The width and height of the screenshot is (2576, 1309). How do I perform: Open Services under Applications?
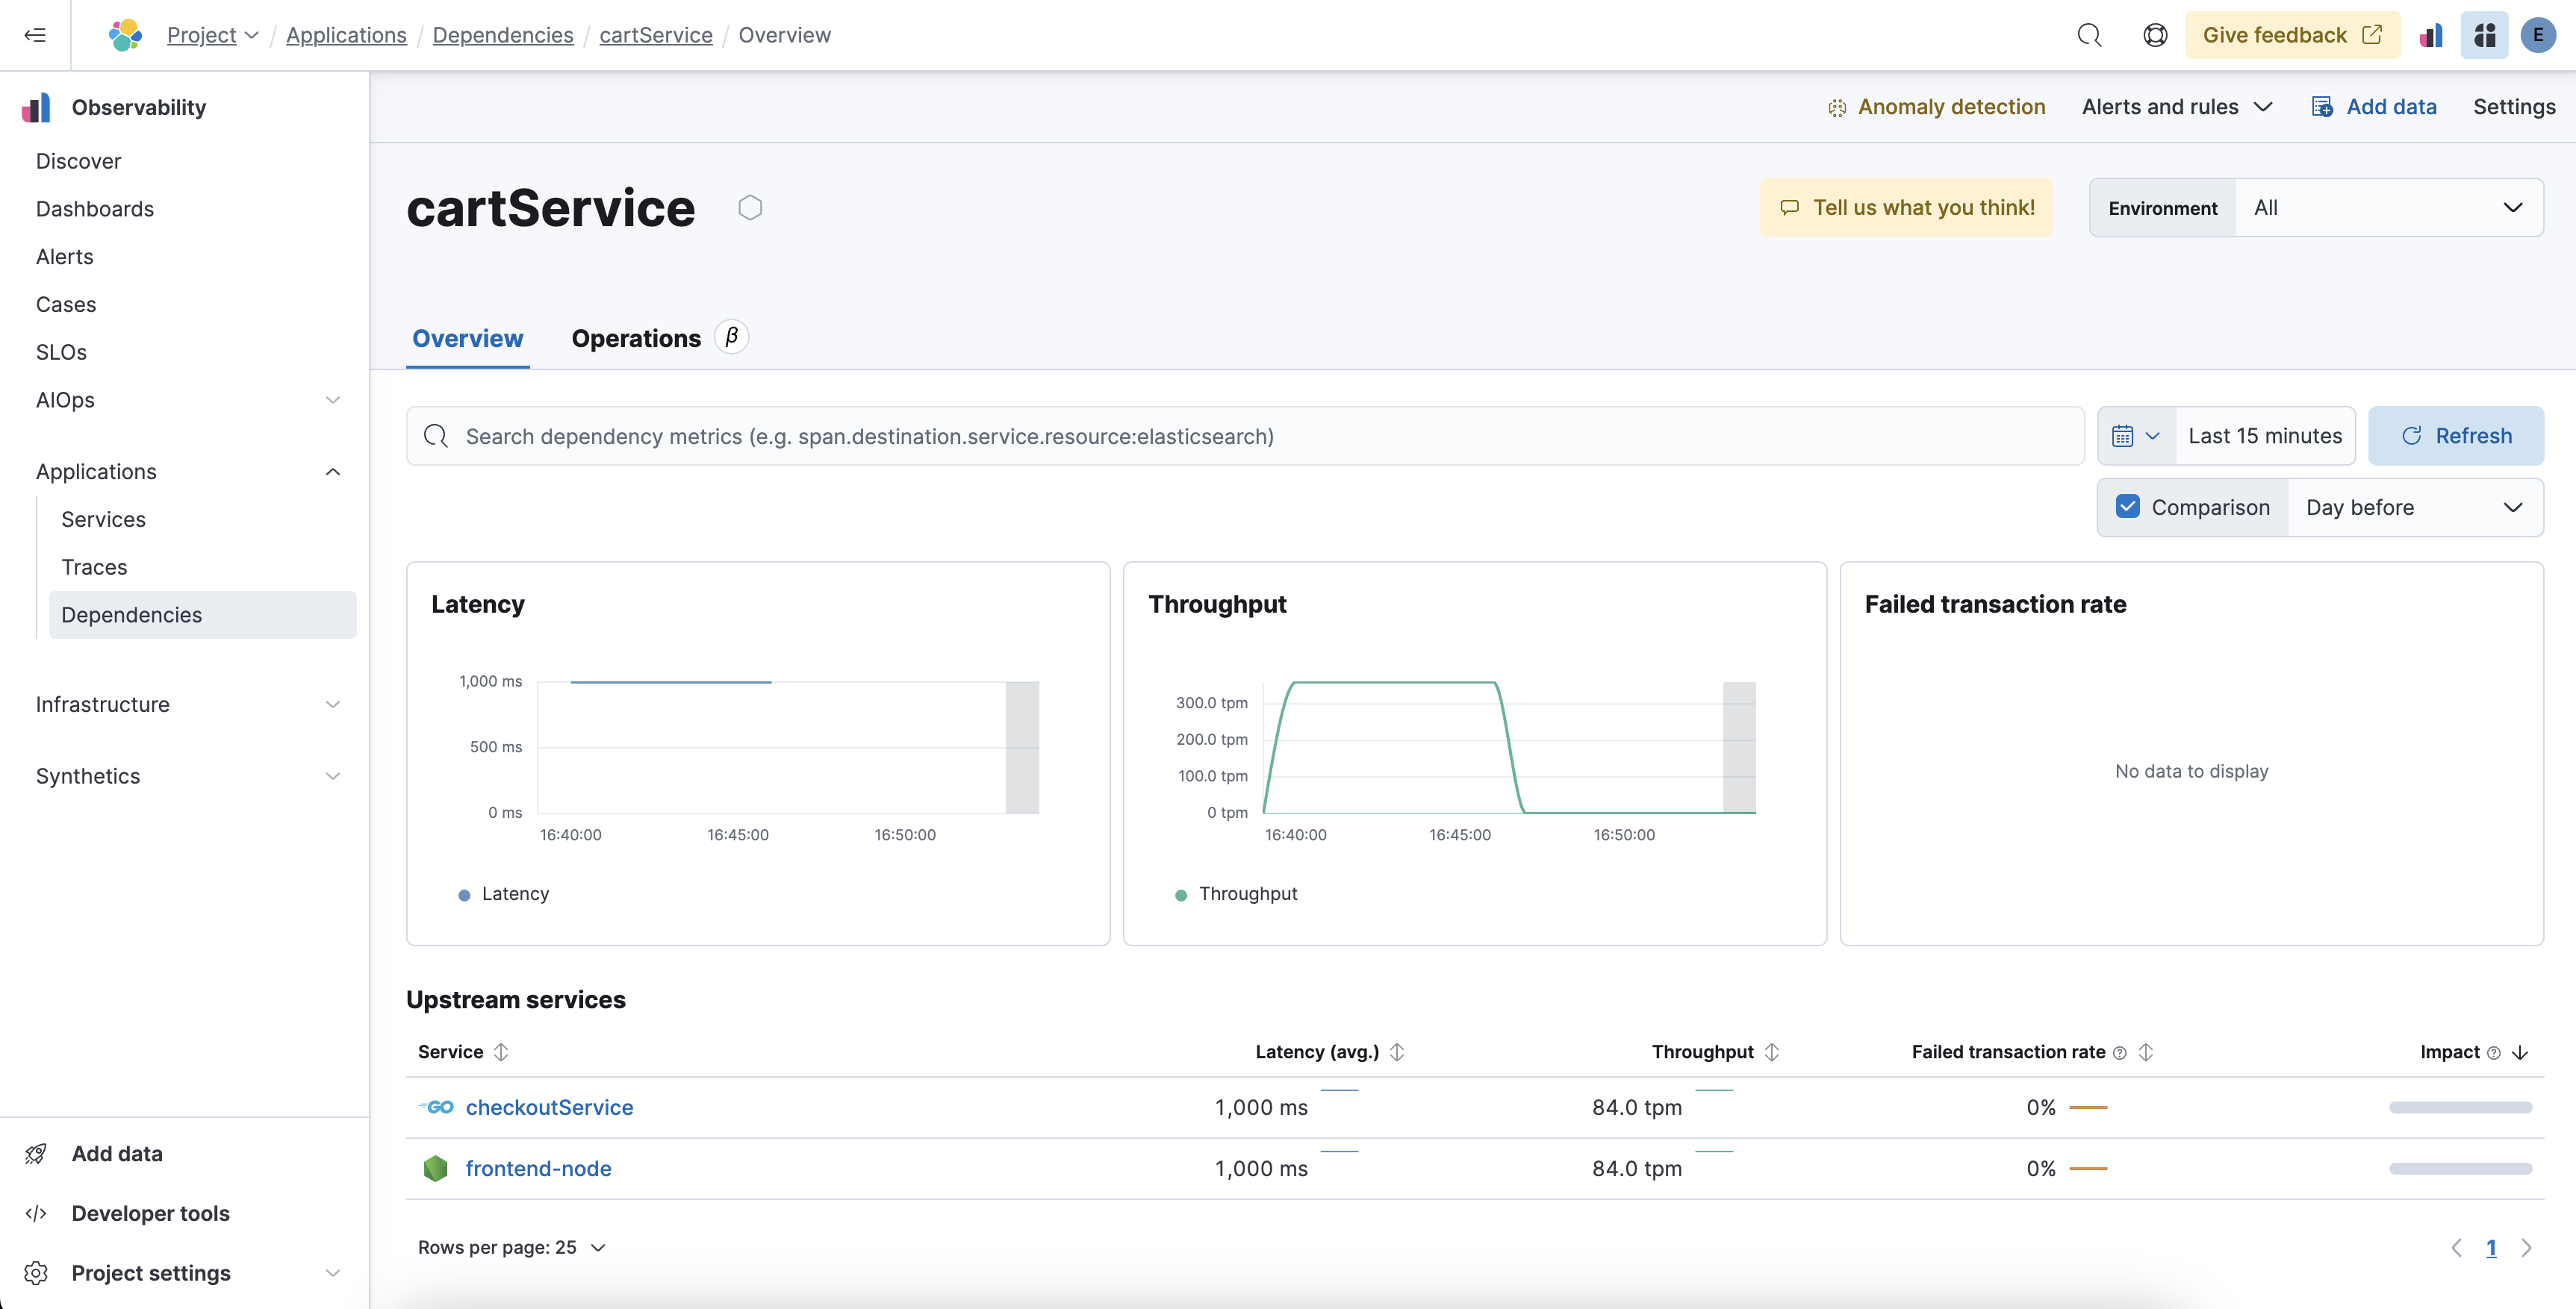tap(103, 519)
